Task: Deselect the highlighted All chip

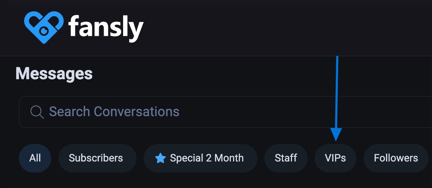Action: (x=35, y=158)
